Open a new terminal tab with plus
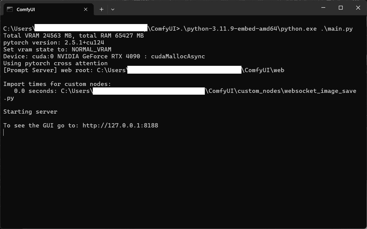The height and width of the screenshot is (229, 367). pyautogui.click(x=102, y=9)
